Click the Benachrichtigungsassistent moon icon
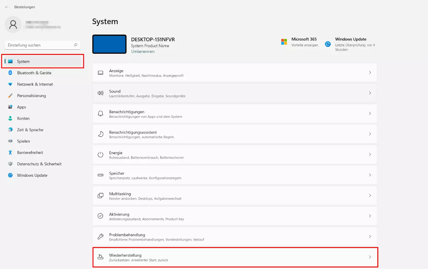The width and height of the screenshot is (428, 269). point(100,134)
